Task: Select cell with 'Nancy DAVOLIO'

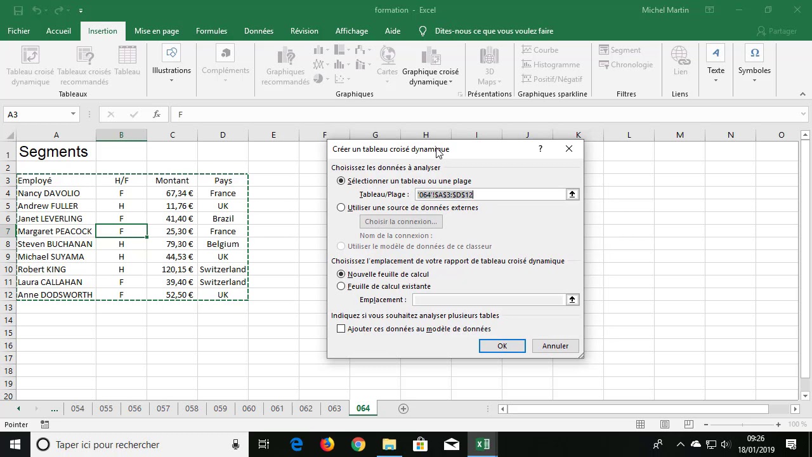Action: tap(56, 193)
